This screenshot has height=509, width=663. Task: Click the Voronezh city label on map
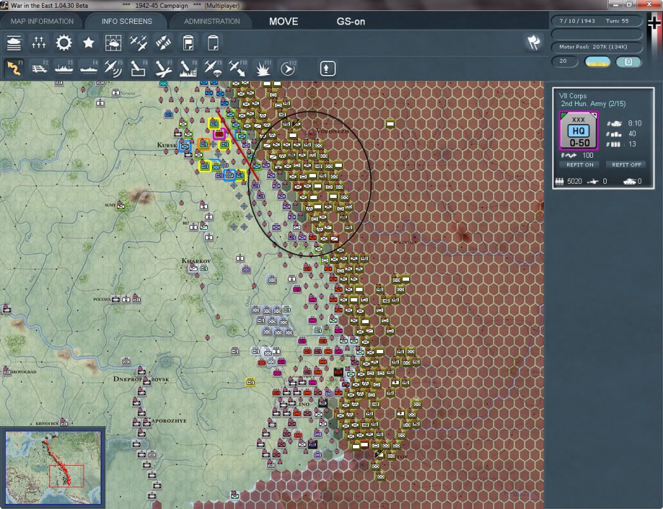tap(333, 131)
